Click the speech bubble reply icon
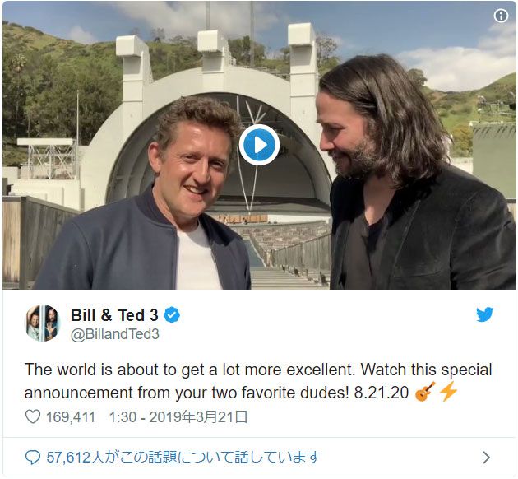Image resolution: width=518 pixels, height=479 pixels. pyautogui.click(x=33, y=458)
